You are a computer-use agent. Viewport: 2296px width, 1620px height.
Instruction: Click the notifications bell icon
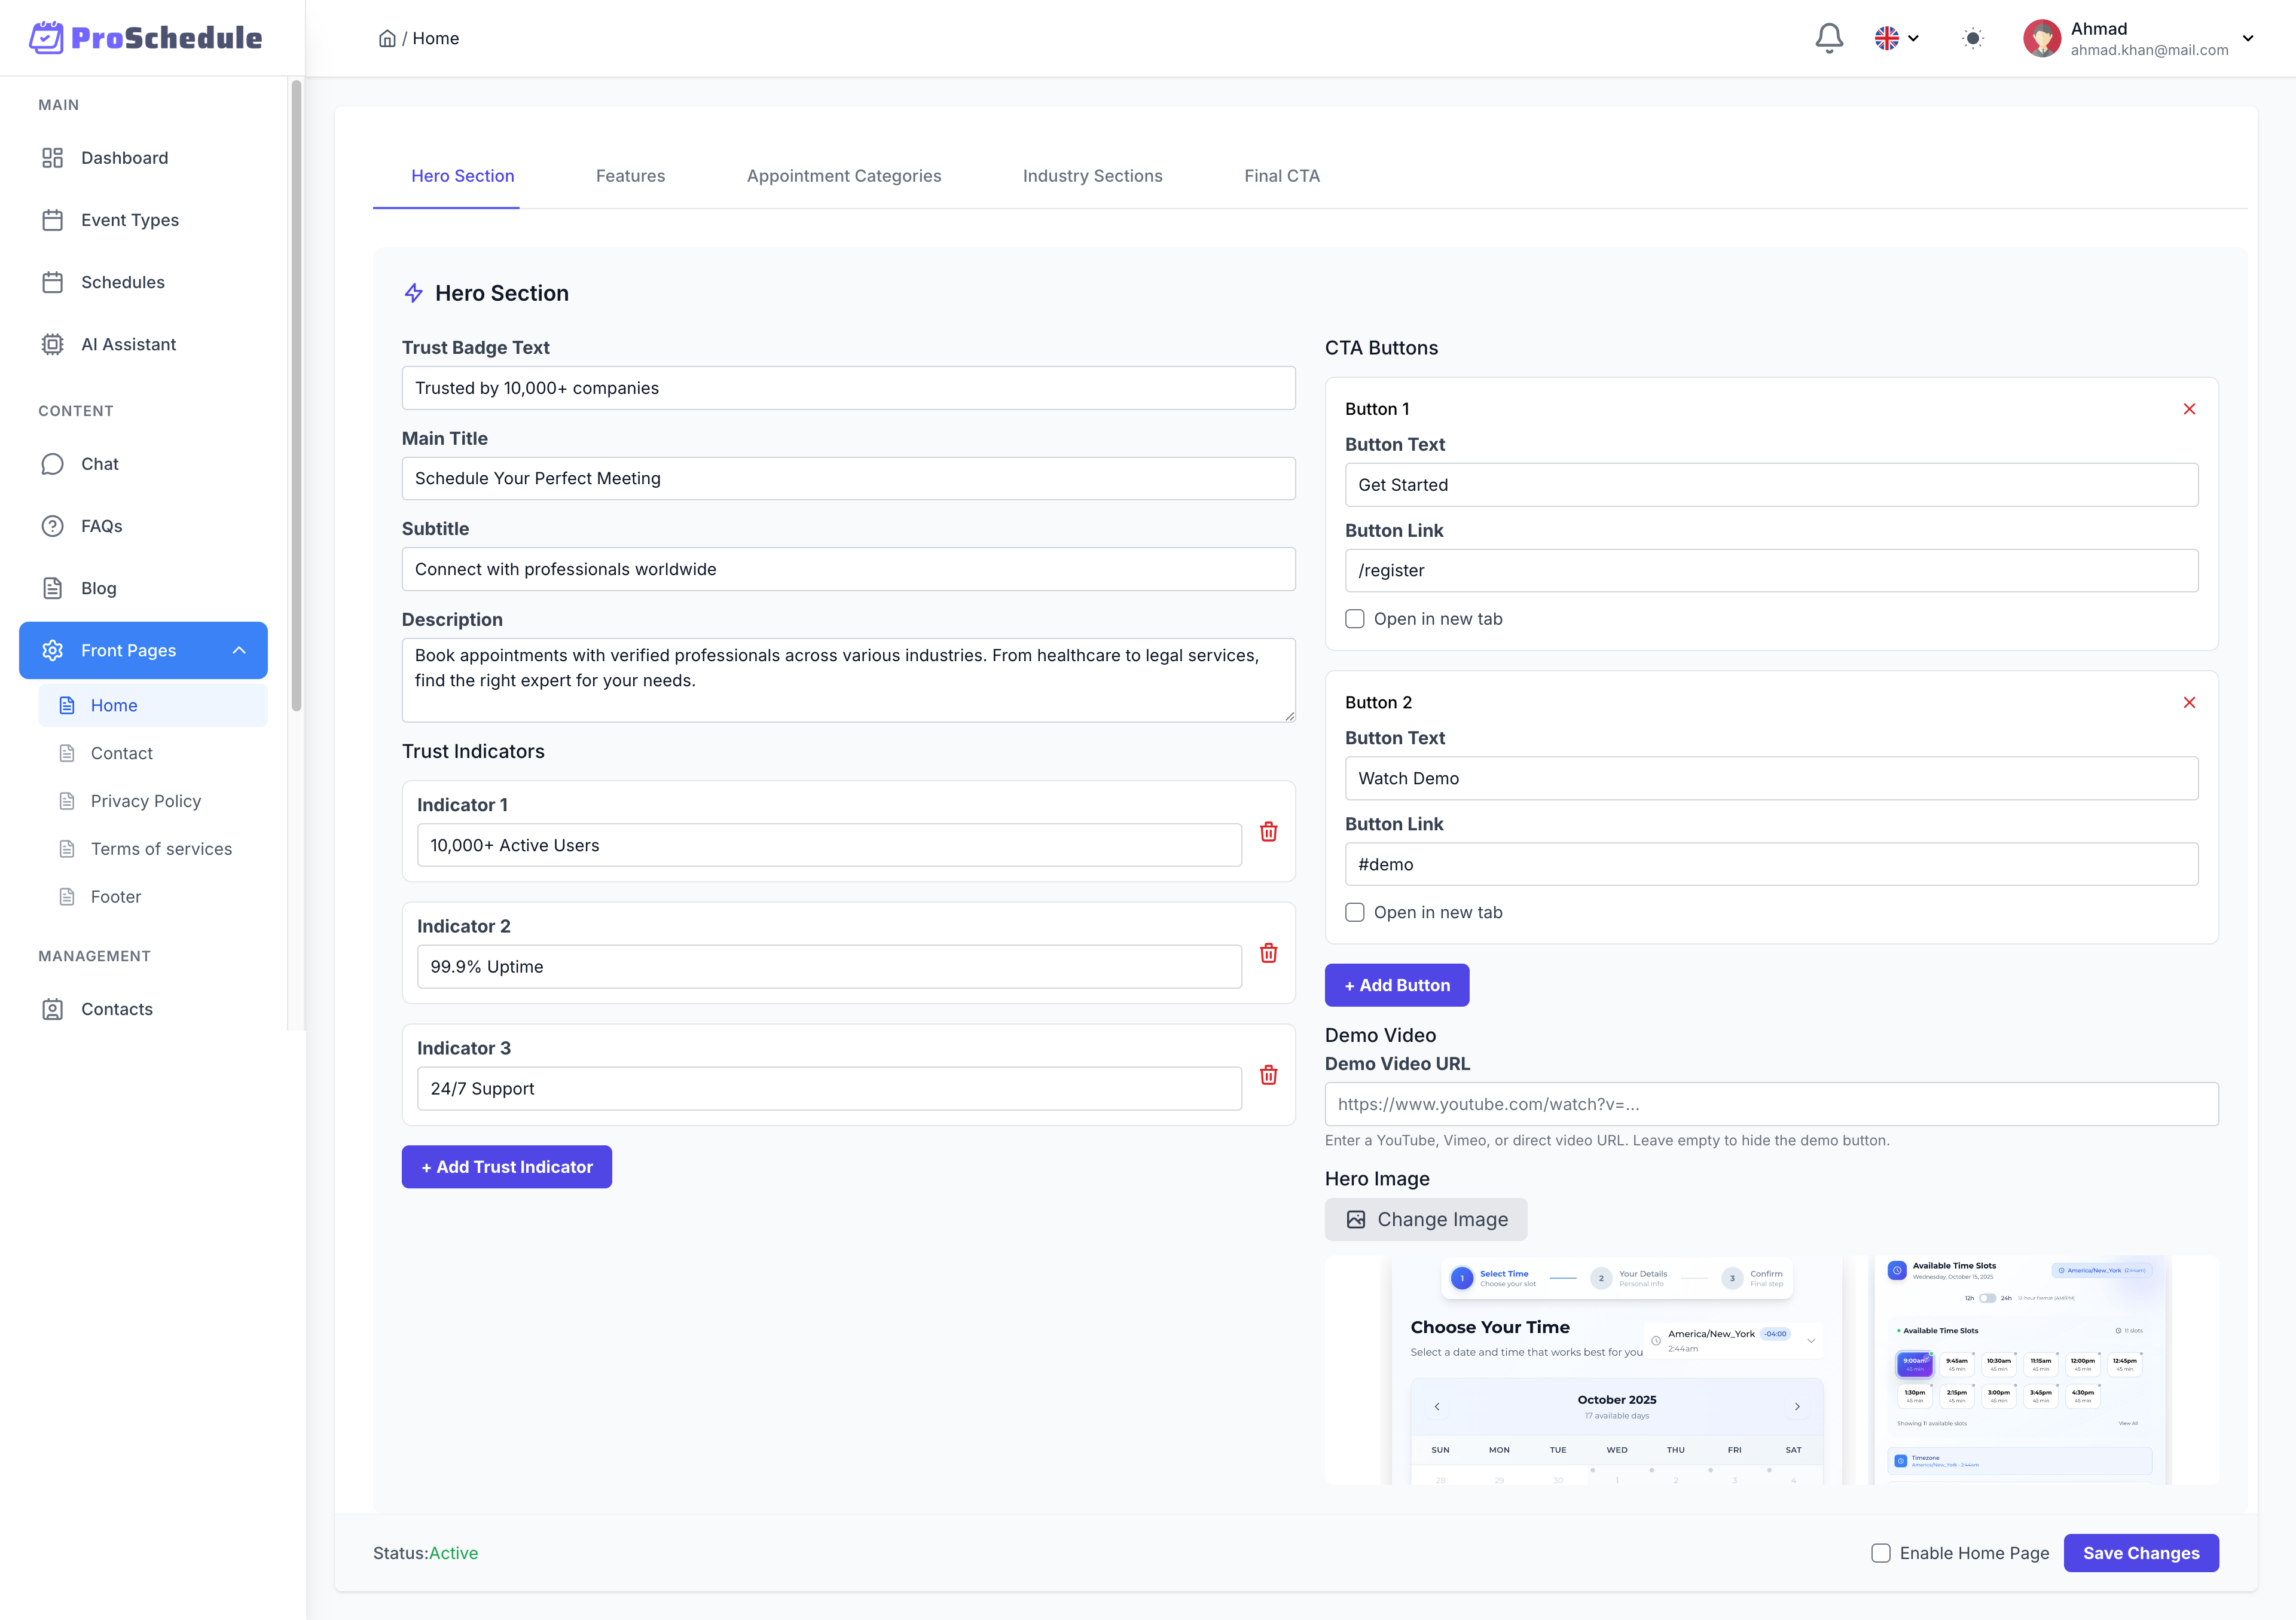click(1828, 38)
